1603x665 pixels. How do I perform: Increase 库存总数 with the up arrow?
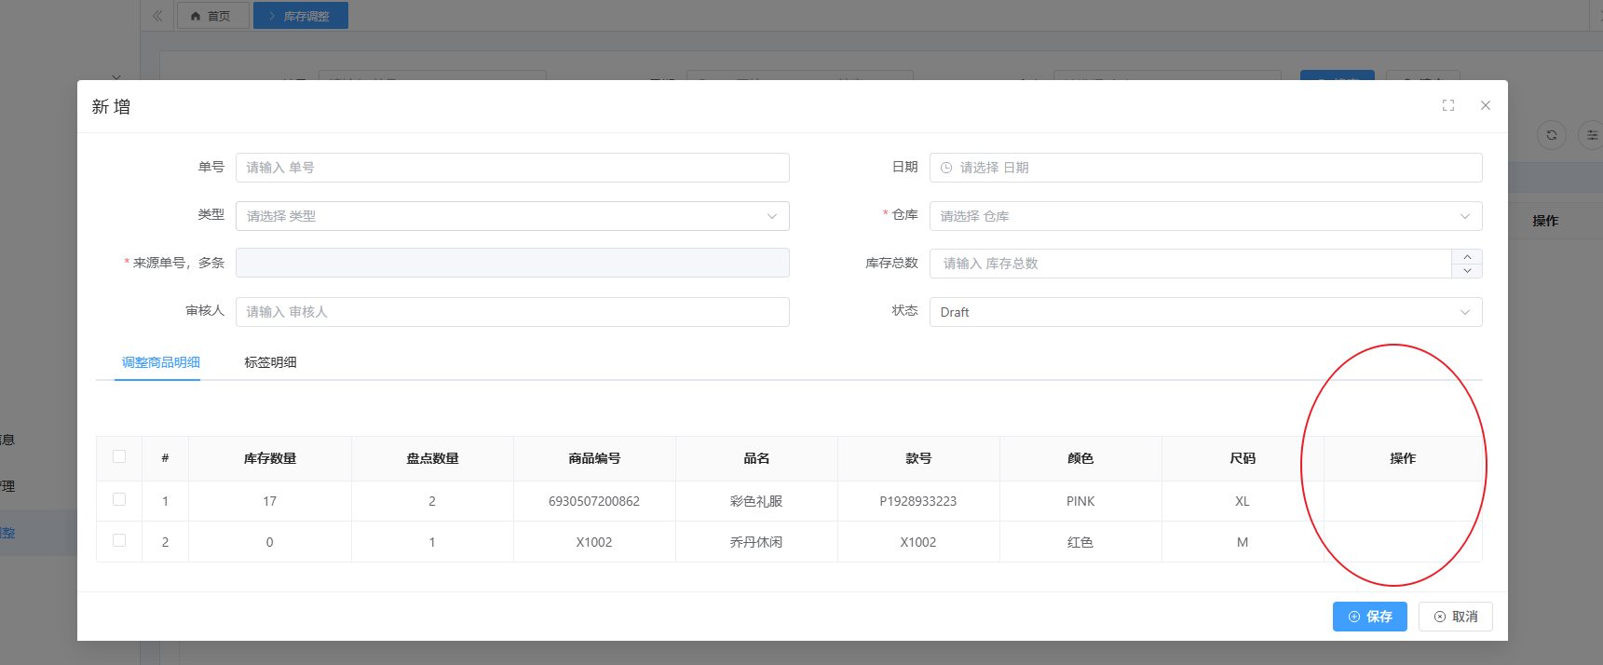1467,257
